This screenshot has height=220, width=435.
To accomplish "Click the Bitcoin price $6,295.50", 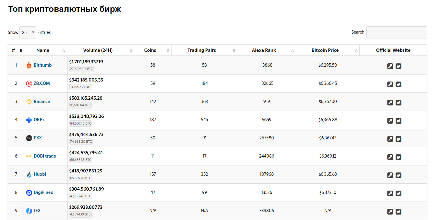I will point(328,65).
